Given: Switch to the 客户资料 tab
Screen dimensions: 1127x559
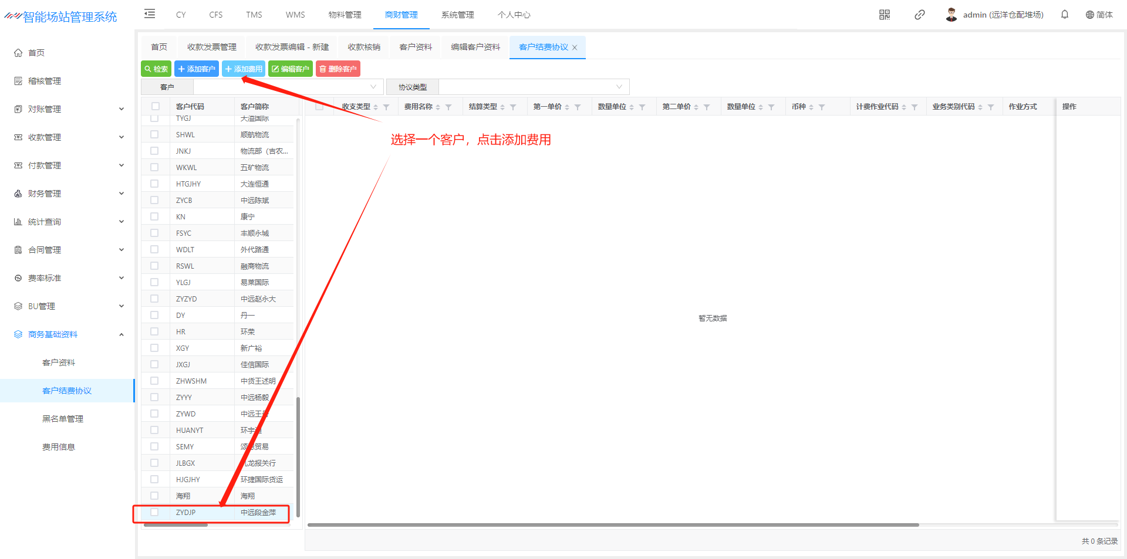Looking at the screenshot, I should [x=415, y=47].
